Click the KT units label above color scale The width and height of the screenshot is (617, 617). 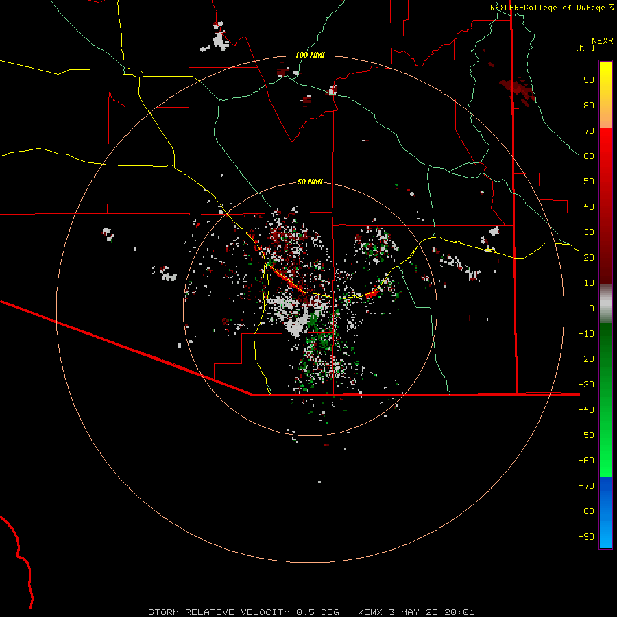(x=585, y=47)
